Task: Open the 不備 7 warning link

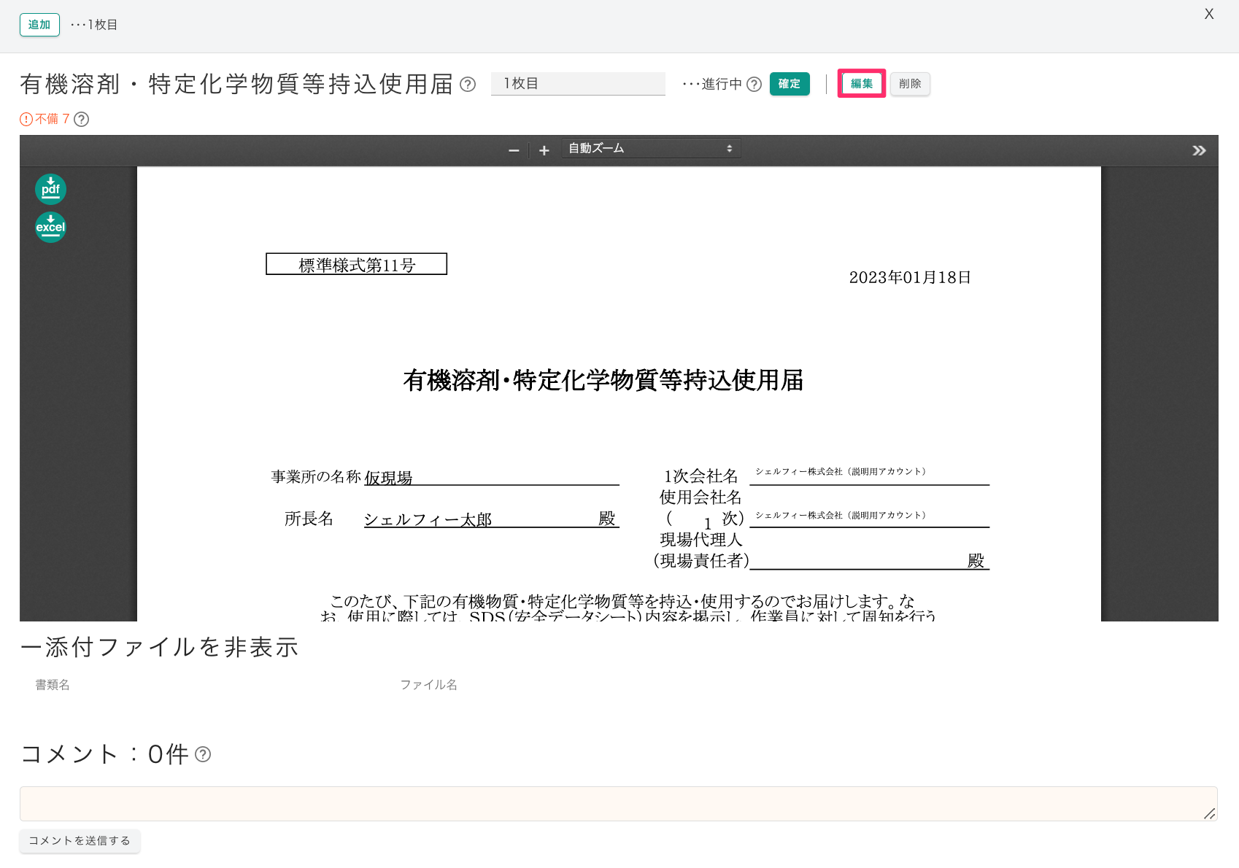Action: [45, 119]
